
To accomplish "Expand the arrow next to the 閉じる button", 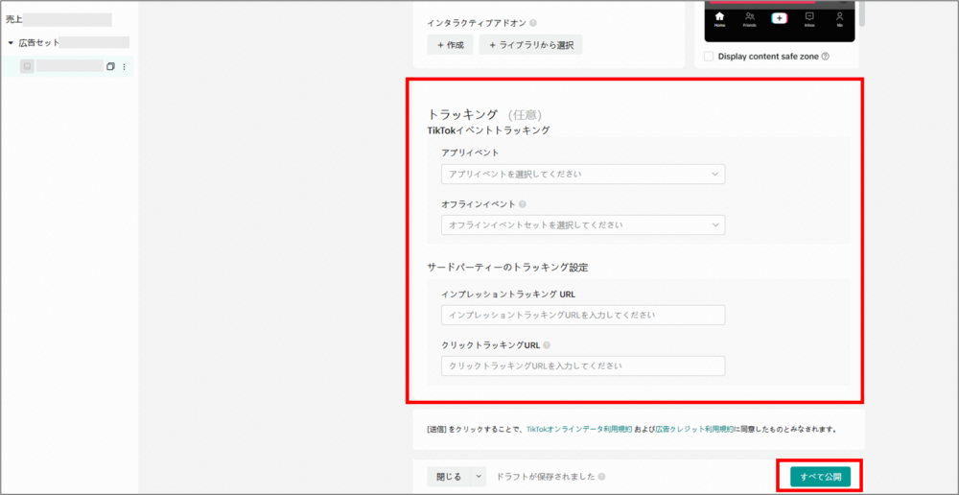I will click(479, 477).
